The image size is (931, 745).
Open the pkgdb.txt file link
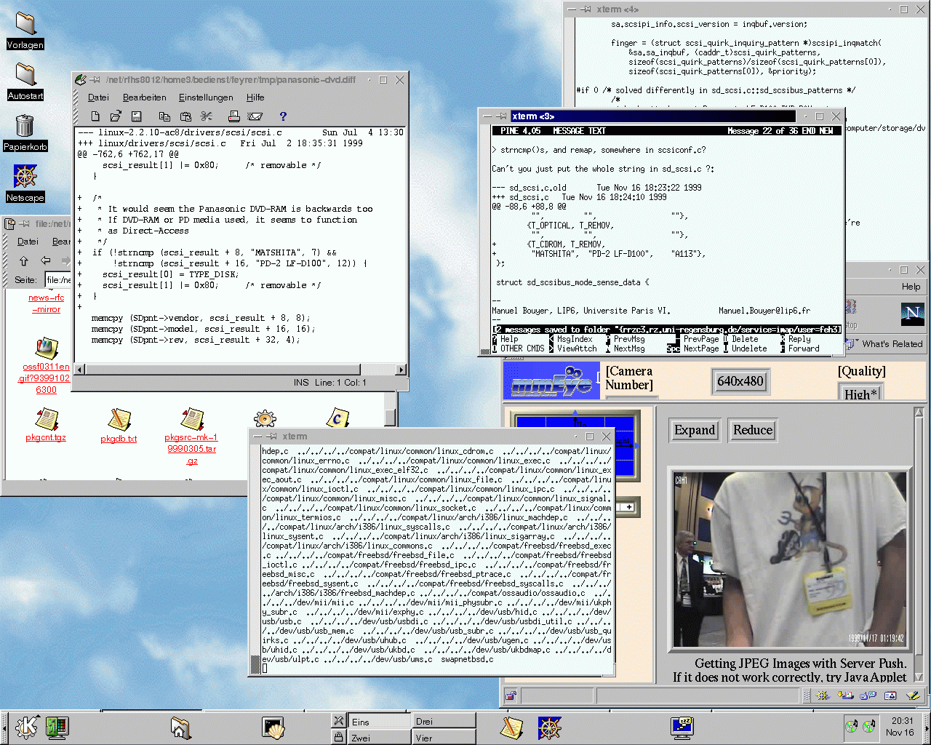point(119,439)
